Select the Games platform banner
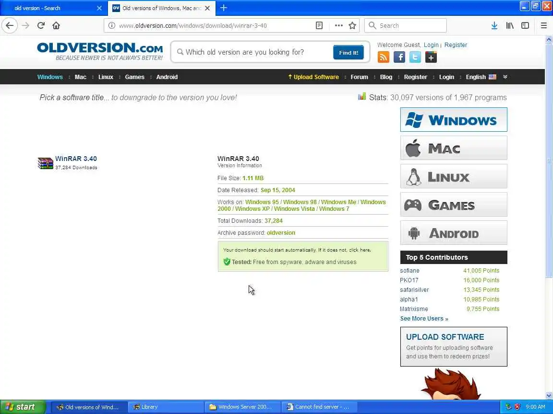Screen dimensions: 553x414 (x=454, y=205)
